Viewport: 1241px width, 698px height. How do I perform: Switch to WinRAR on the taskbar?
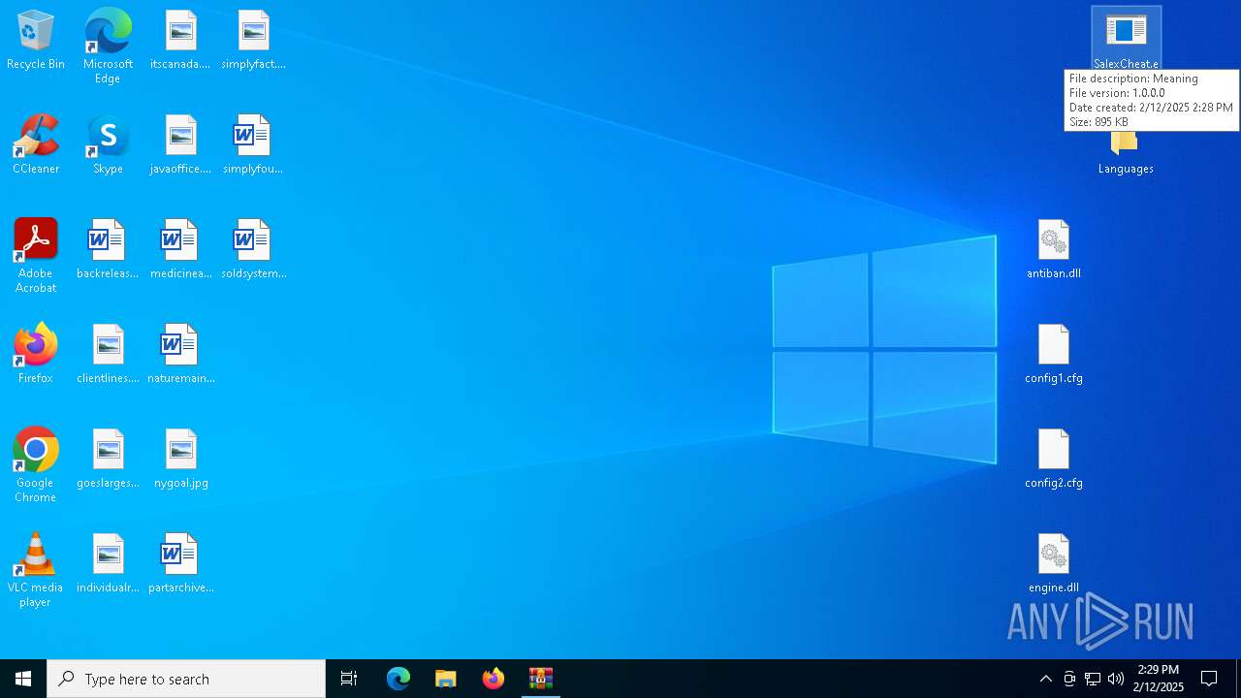[541, 679]
